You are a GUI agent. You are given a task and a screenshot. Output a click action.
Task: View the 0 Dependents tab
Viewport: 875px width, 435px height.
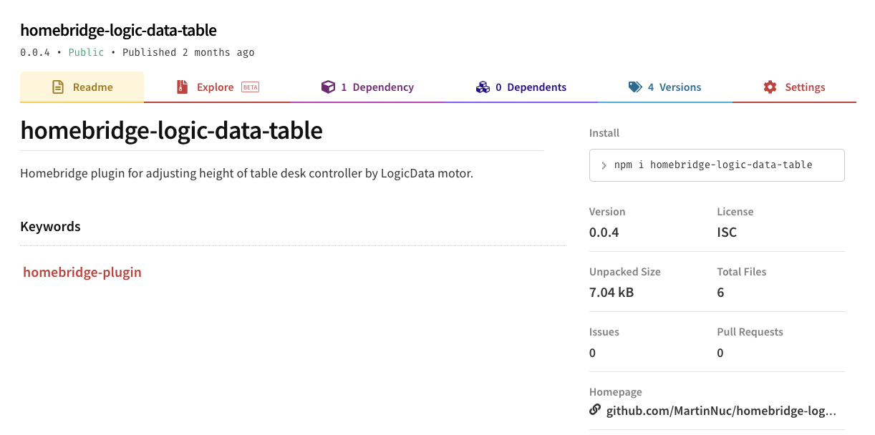(521, 87)
